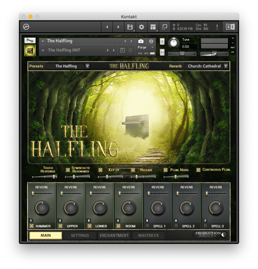Close the instrument with X icon
258x269 pixels.
coord(232,38)
